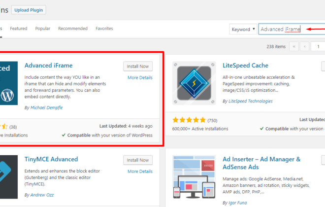Open LiteSpeed Technologies author link
This screenshot has width=325, height=207.
pyautogui.click(x=250, y=101)
